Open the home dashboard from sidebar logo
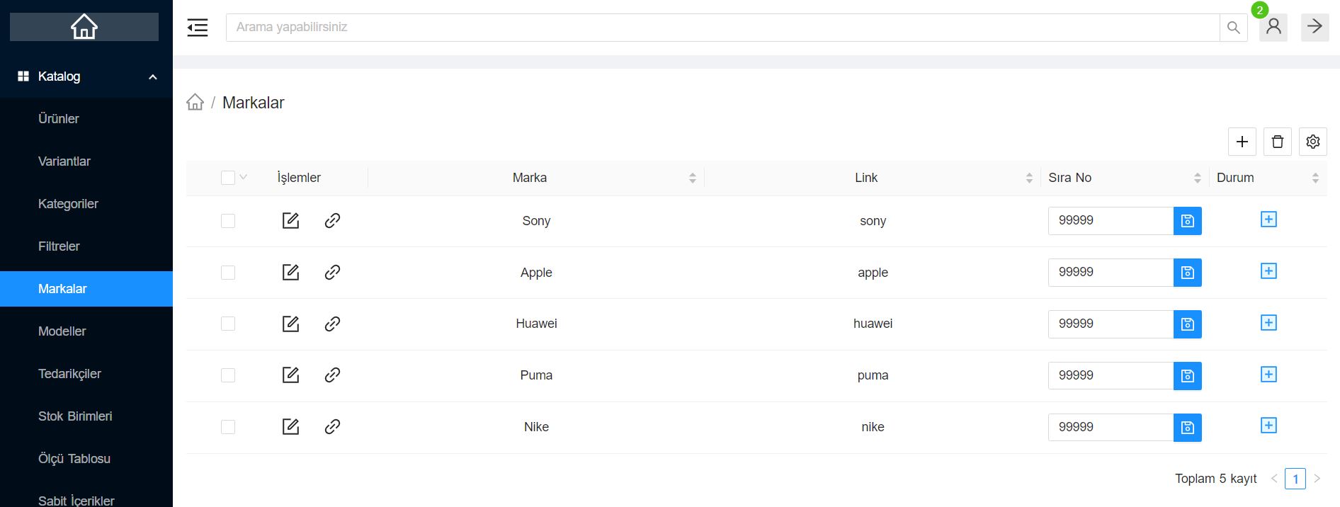 pos(84,27)
